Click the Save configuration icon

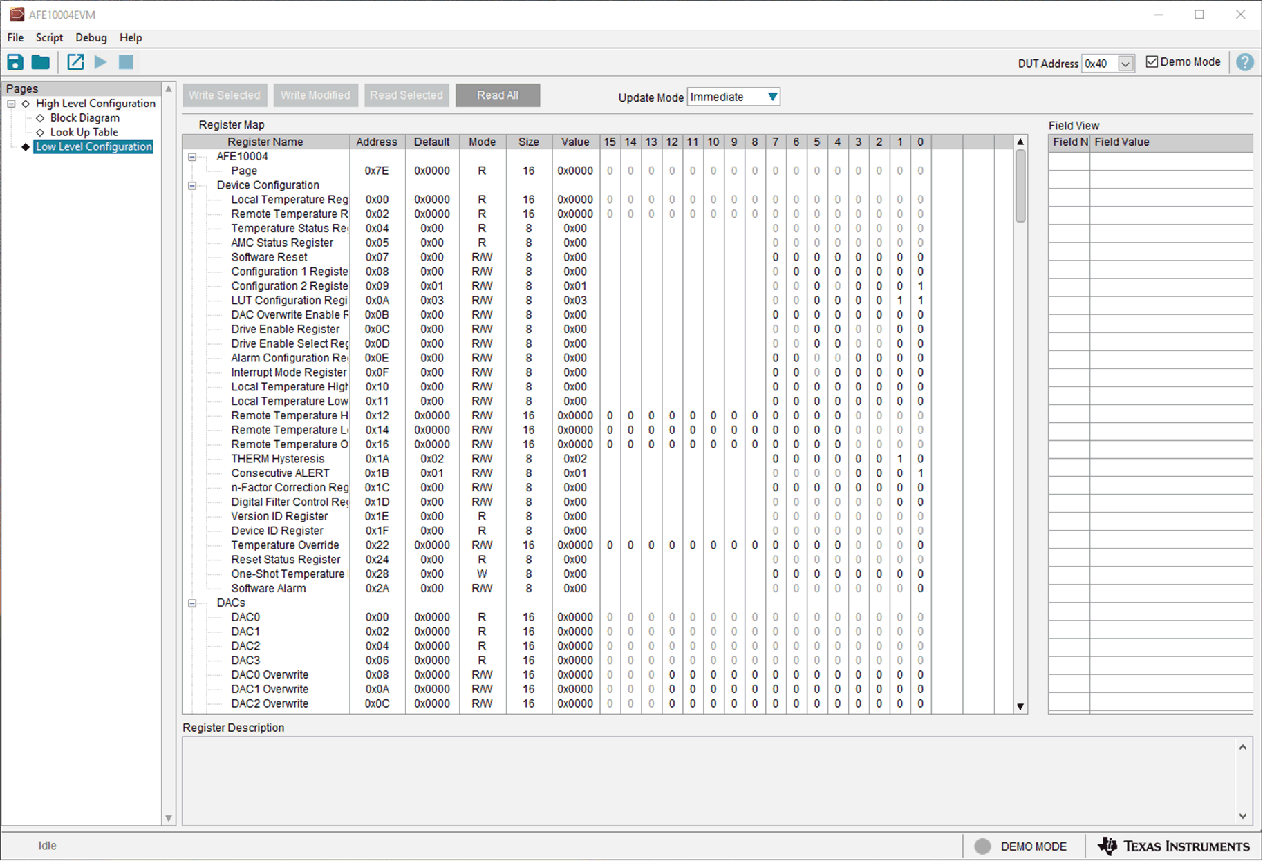pos(15,61)
